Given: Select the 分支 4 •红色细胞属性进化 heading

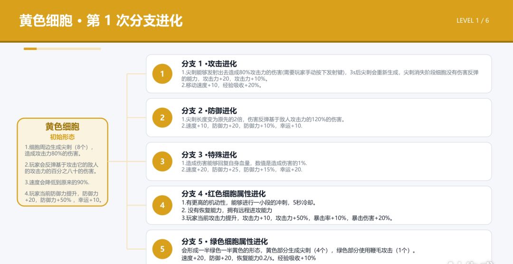Looking at the screenshot, I should [x=223, y=194].
